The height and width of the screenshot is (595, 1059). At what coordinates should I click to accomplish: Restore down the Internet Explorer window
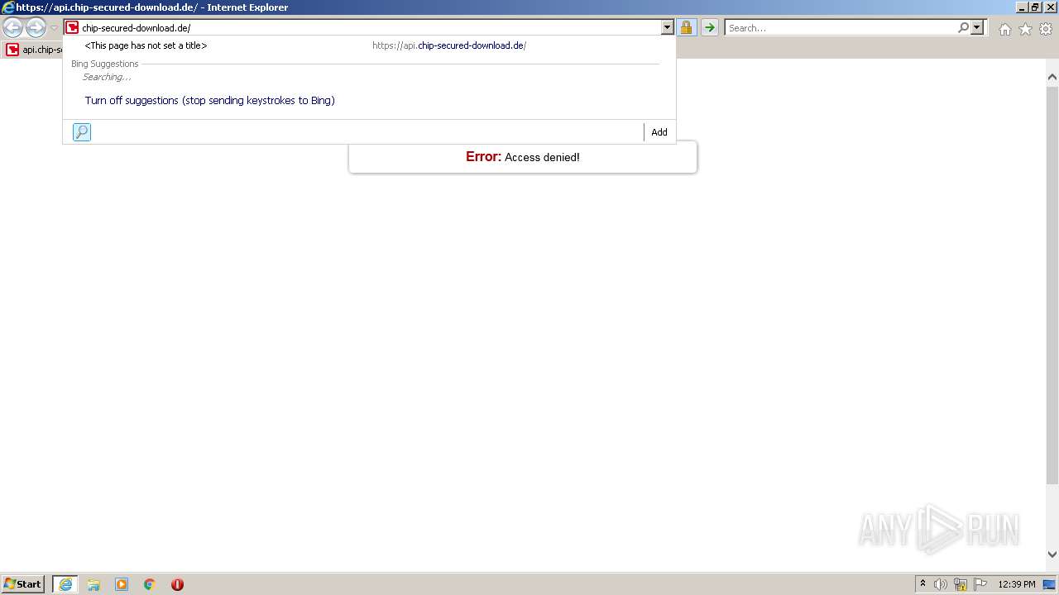tap(1035, 7)
